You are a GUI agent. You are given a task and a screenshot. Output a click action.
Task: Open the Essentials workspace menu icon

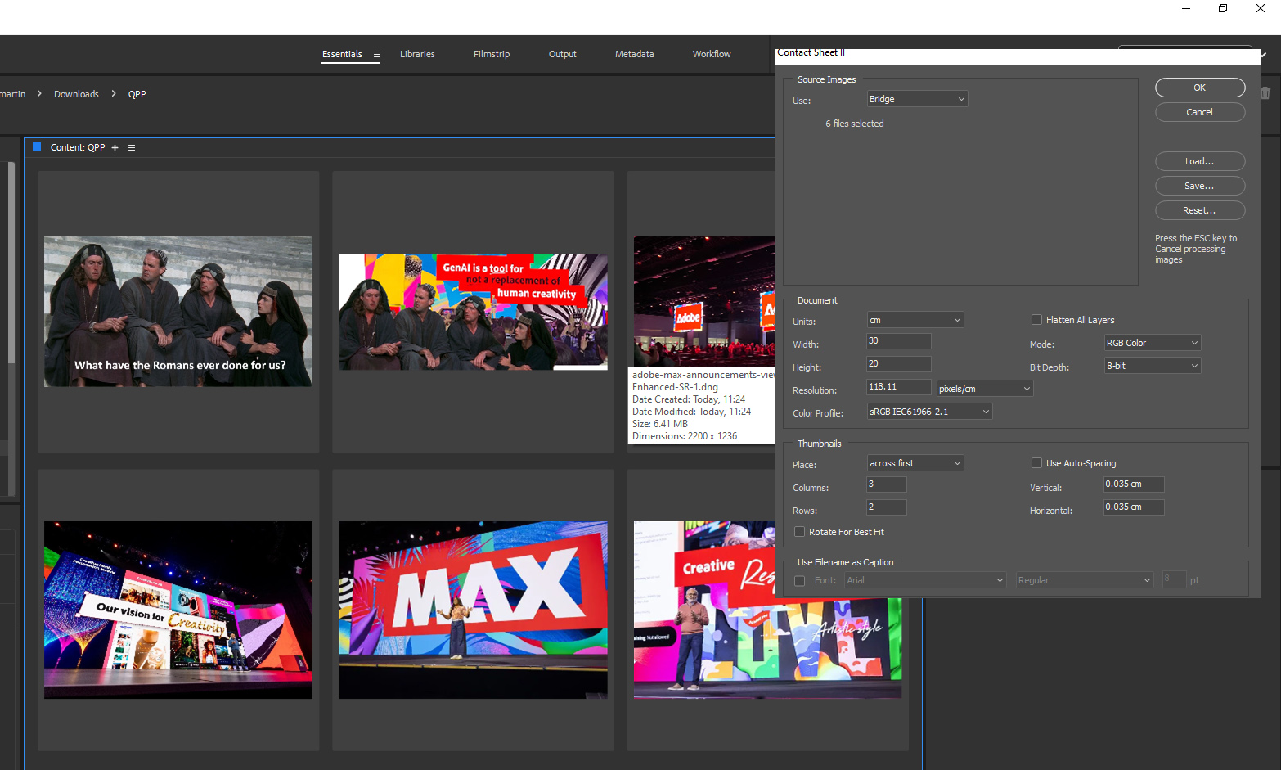[x=377, y=55]
